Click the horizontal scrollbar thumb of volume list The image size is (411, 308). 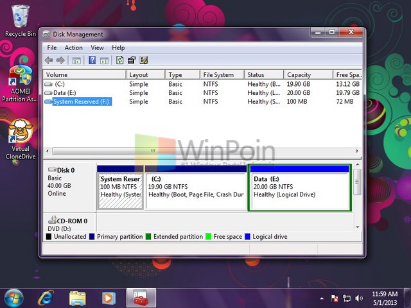153,151
